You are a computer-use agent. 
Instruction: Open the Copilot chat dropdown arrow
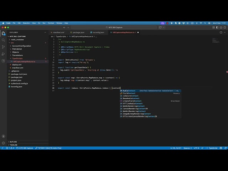164,27
